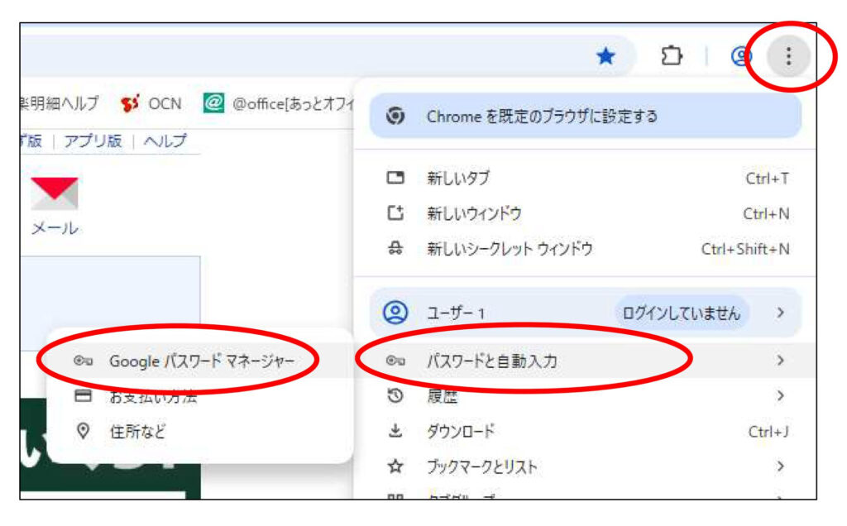
Task: Open 新しいシークレット ウィンドウ
Action: 510,249
